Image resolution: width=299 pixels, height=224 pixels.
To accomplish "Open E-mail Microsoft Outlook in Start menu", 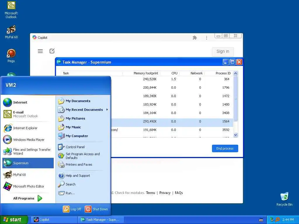I will click(x=28, y=114).
